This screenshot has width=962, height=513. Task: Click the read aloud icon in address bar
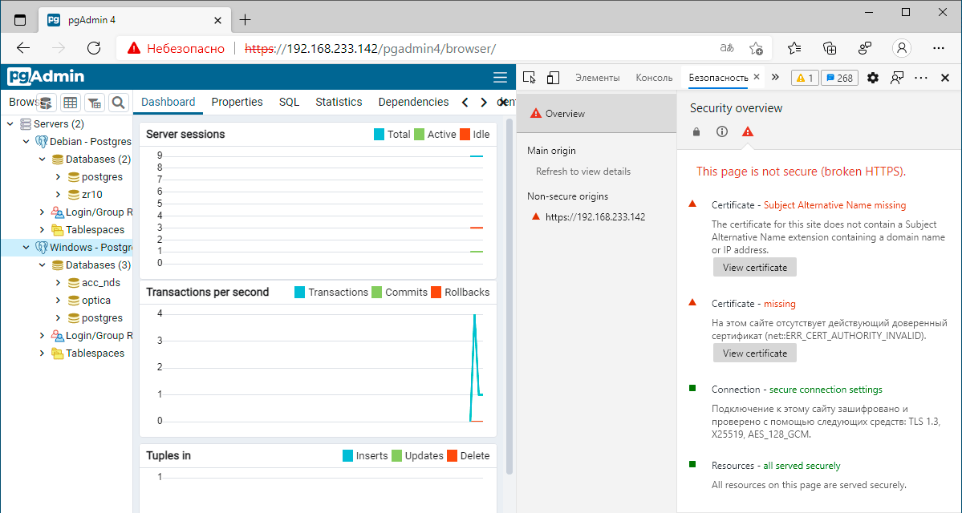pos(727,48)
